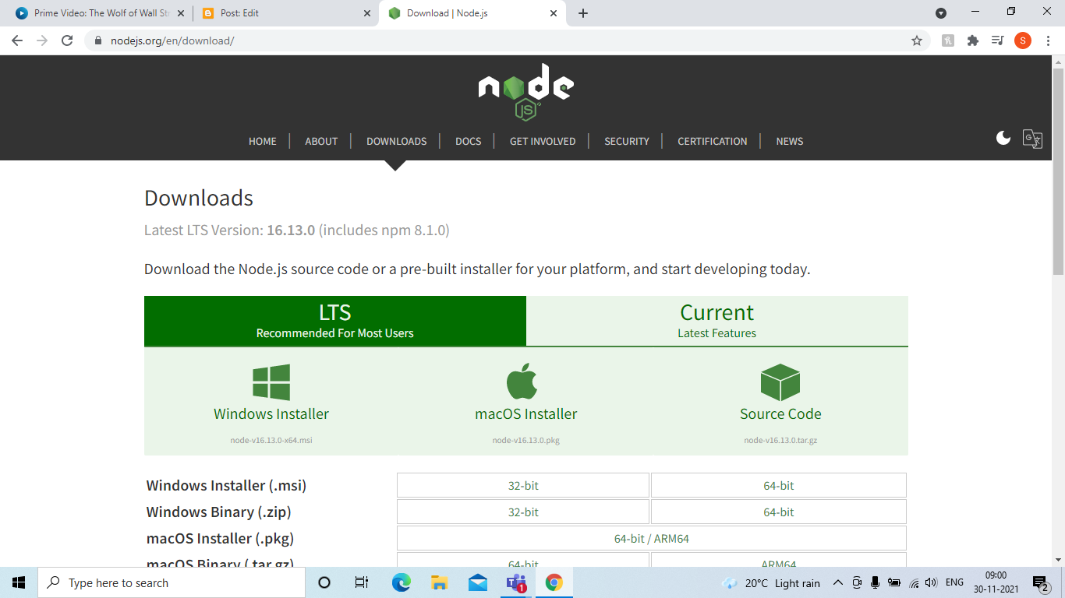Open CERTIFICATION nav item
The height and width of the screenshot is (598, 1065).
[x=713, y=141]
